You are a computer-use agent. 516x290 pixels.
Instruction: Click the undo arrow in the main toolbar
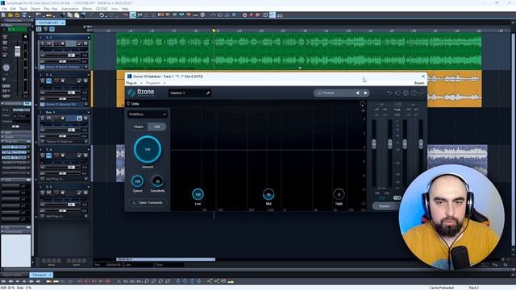click(x=102, y=15)
